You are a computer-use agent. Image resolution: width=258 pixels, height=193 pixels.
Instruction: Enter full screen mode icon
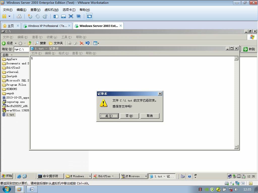tap(71, 16)
